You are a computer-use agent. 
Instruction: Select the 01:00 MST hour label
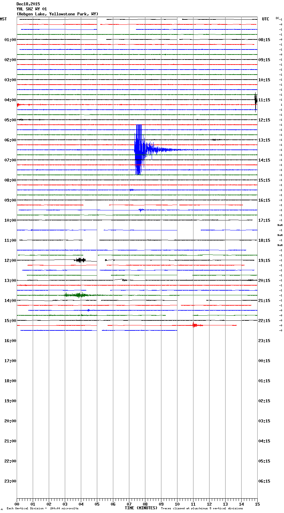coord(10,40)
